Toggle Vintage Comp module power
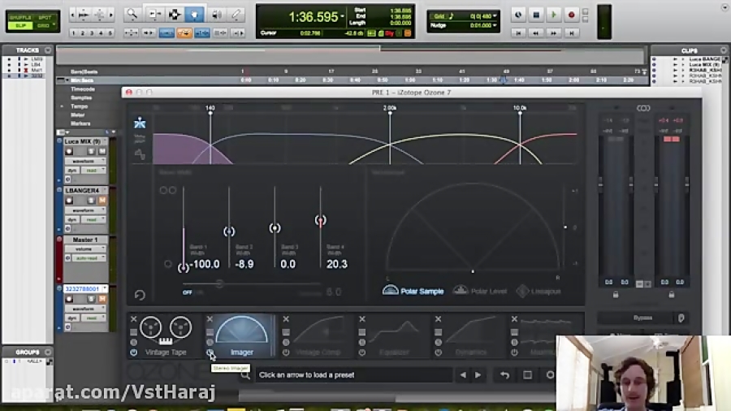 pos(286,353)
